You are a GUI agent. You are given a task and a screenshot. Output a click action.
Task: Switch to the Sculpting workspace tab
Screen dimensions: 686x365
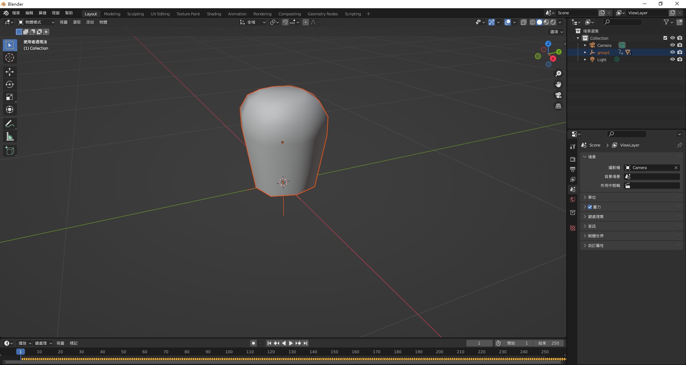[x=135, y=14]
